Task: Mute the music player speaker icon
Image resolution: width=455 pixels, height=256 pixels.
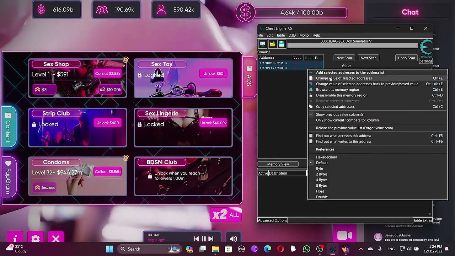Action: tap(233, 239)
